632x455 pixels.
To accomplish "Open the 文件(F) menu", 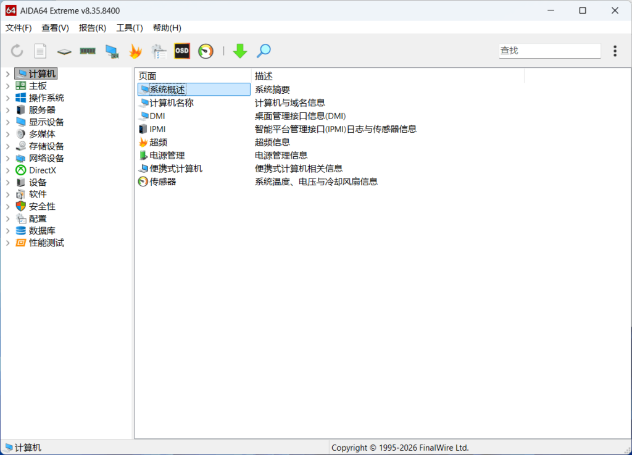I will click(x=19, y=28).
